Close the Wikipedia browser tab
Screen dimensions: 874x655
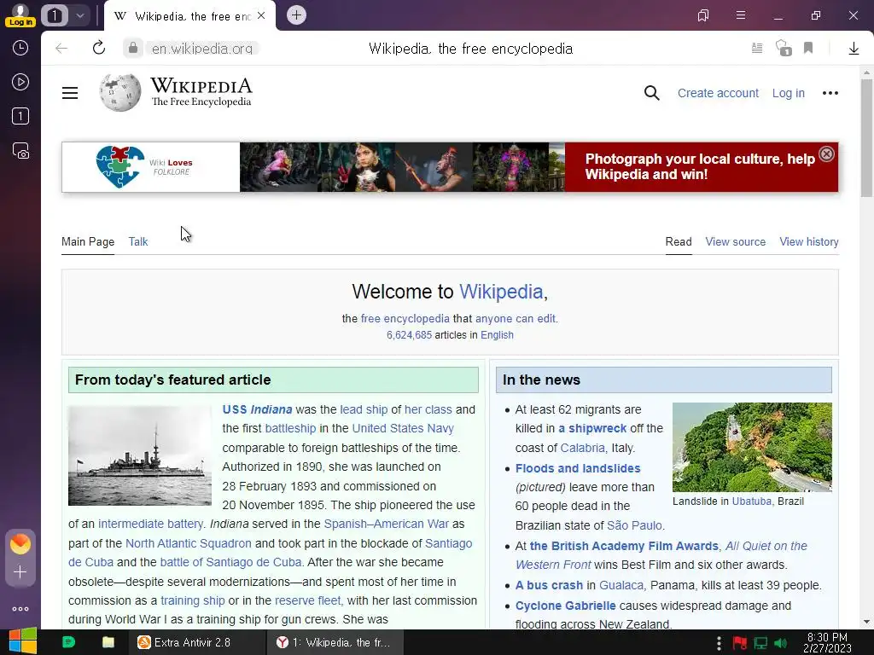(x=261, y=15)
